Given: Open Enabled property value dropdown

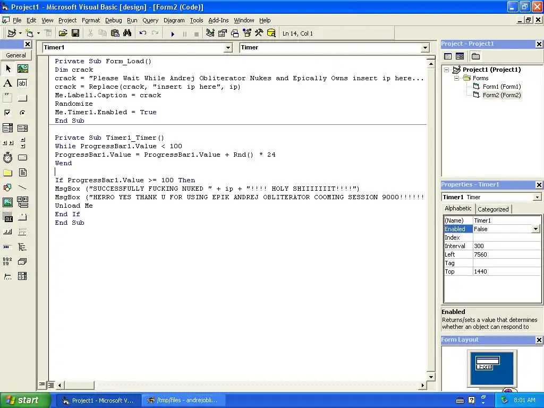Looking at the screenshot, I should [536, 229].
